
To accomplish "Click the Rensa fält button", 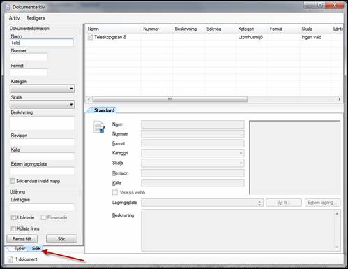I will 22,239.
